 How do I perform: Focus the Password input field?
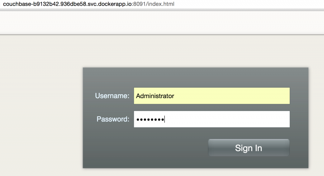(x=212, y=119)
